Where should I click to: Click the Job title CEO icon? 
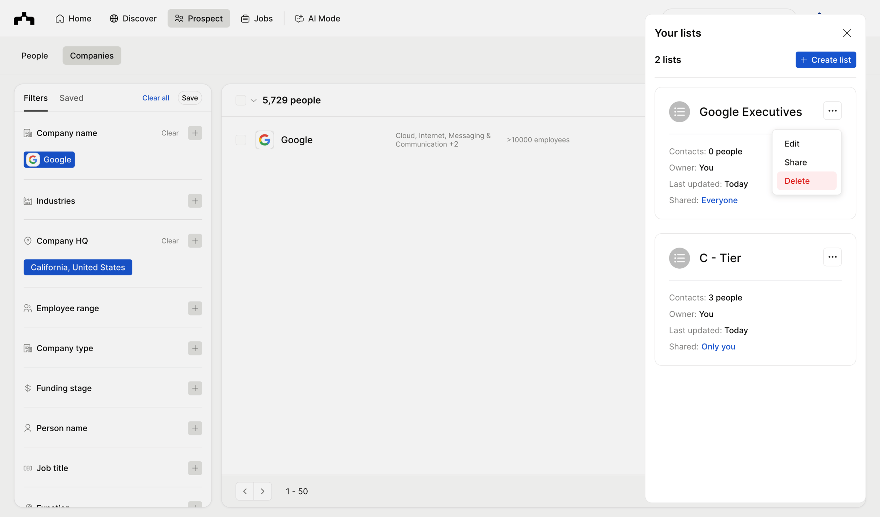coord(28,468)
